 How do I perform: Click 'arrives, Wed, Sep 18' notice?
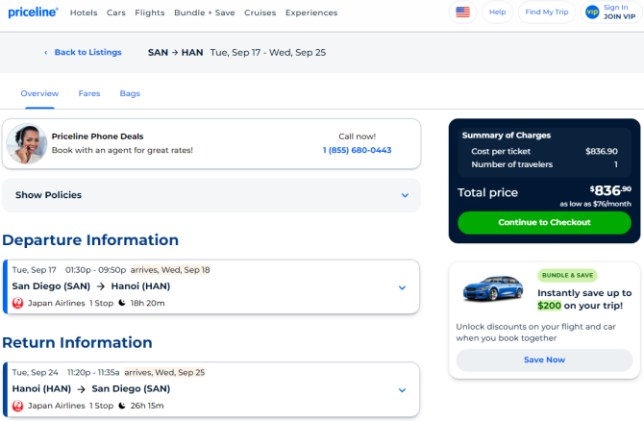170,270
